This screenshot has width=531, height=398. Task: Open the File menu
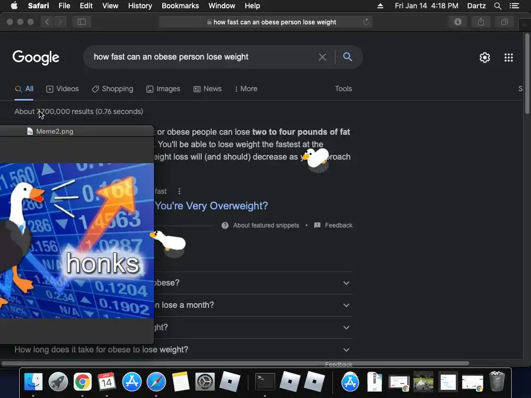[x=64, y=6]
